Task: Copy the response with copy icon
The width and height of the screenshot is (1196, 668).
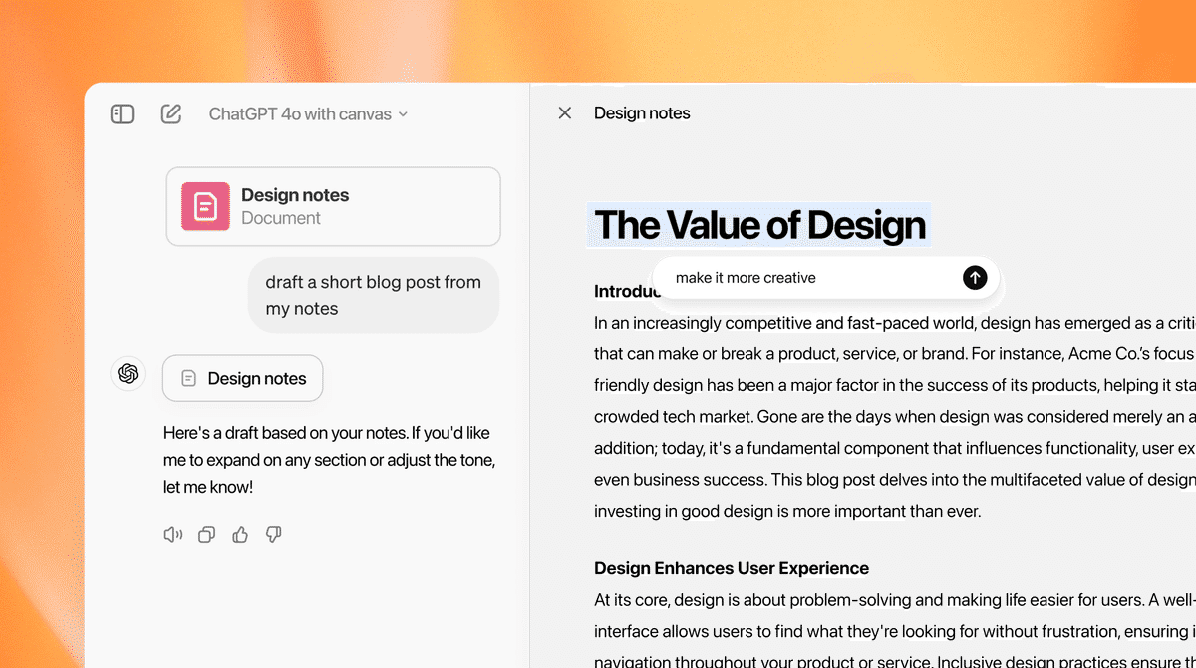Action: tap(206, 535)
